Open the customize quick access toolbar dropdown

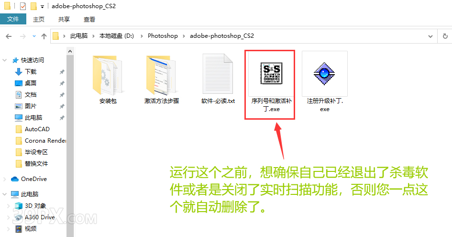click(x=42, y=6)
